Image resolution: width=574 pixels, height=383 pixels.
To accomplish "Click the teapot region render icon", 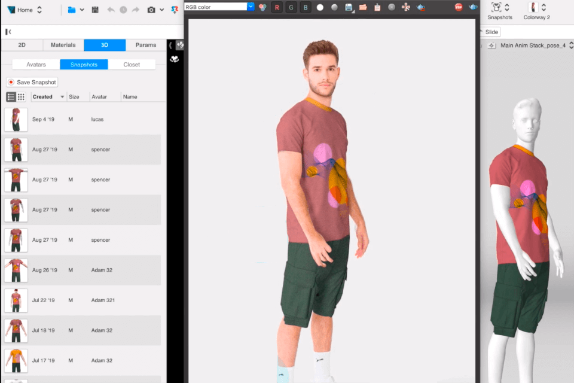I will click(x=420, y=7).
